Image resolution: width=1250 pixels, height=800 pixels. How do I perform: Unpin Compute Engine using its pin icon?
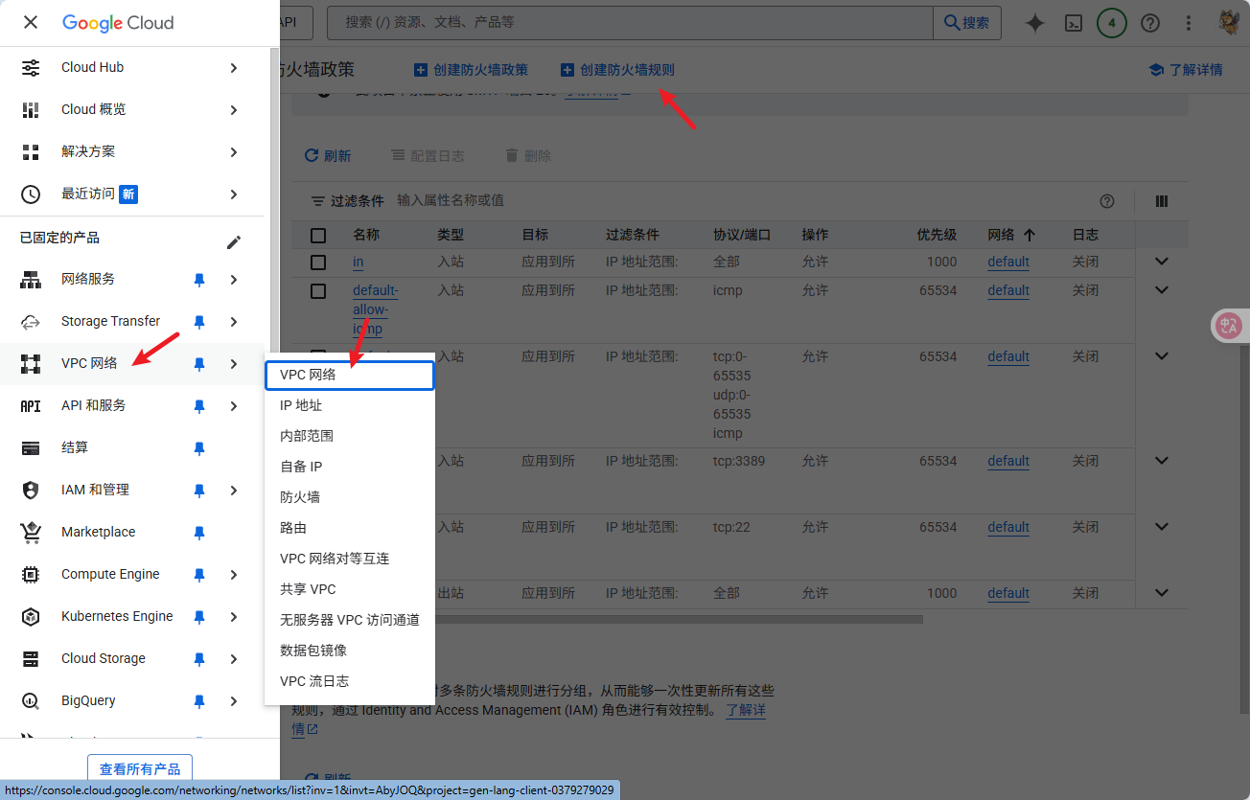coord(199,575)
